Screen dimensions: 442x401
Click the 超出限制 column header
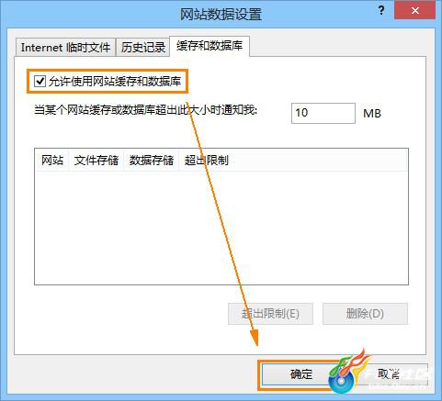(207, 160)
